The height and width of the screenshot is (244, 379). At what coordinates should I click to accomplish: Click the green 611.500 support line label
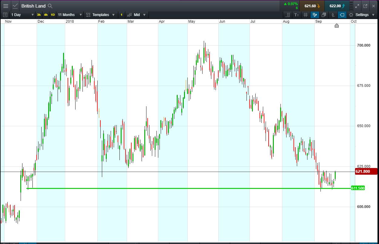point(358,188)
